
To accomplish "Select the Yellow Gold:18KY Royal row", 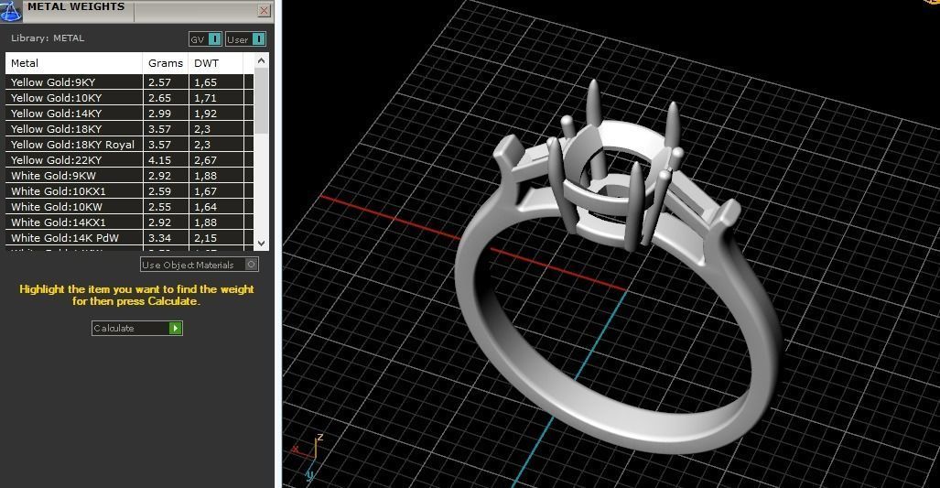I will click(x=129, y=145).
